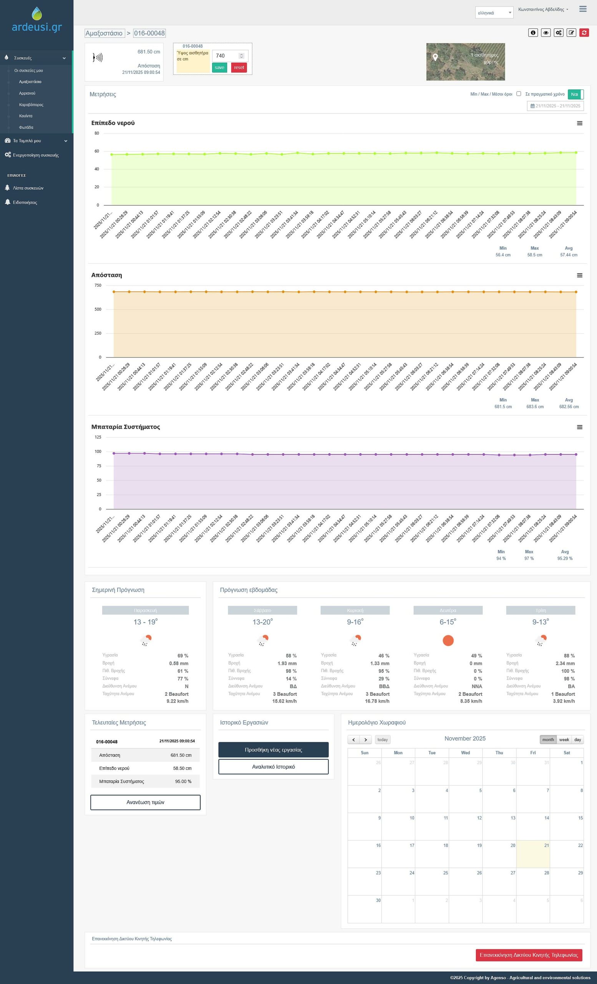Click the satellite map thumbnail
597x984 pixels.
click(465, 62)
